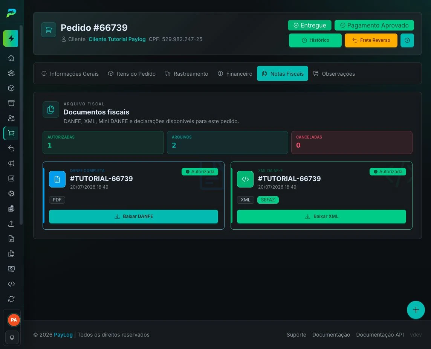The image size is (431, 349).
Task: Open the document page icon in sidebar
Action: pos(11,239)
